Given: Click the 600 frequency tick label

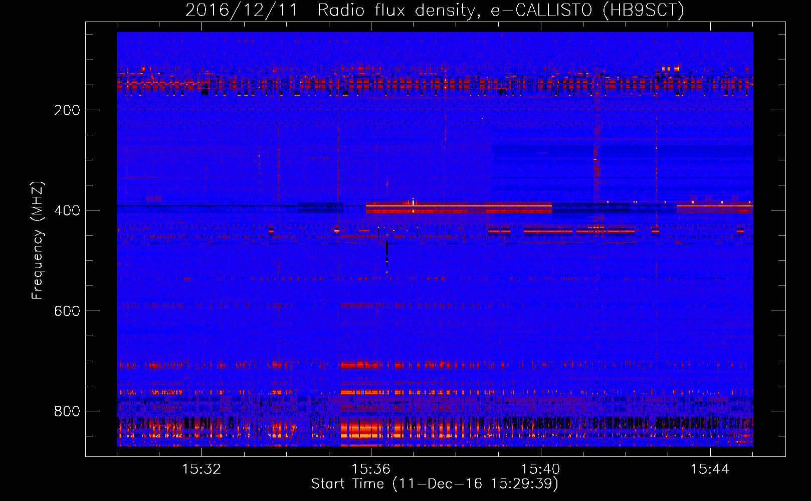Looking at the screenshot, I should coord(67,311).
